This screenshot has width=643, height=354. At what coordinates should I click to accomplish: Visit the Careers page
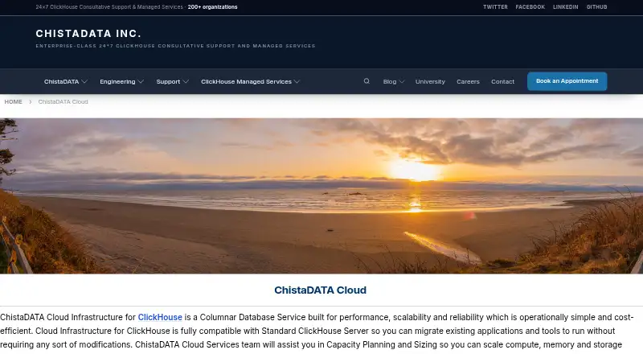point(468,82)
